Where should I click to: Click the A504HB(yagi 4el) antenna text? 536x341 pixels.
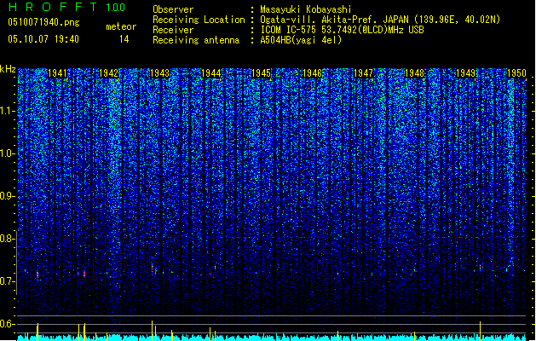[x=301, y=40]
